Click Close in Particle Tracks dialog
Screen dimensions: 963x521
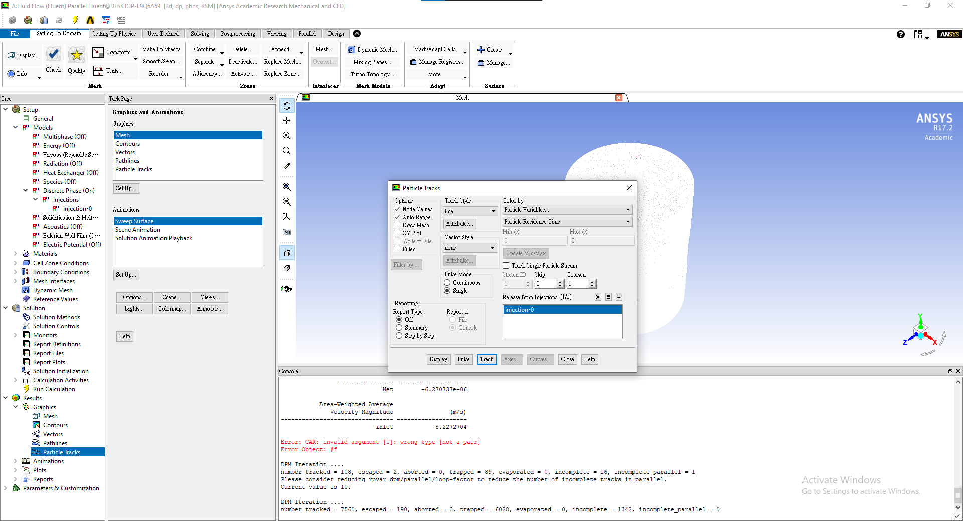(x=567, y=359)
